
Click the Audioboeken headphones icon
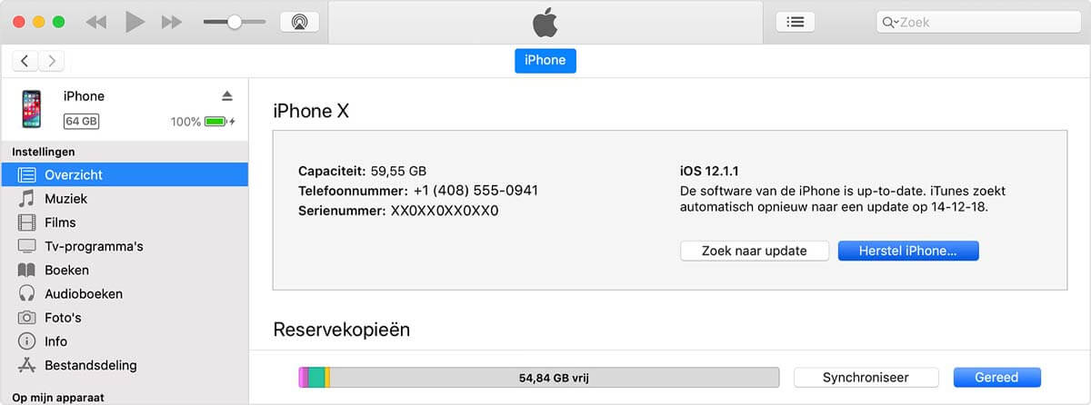pyautogui.click(x=27, y=293)
